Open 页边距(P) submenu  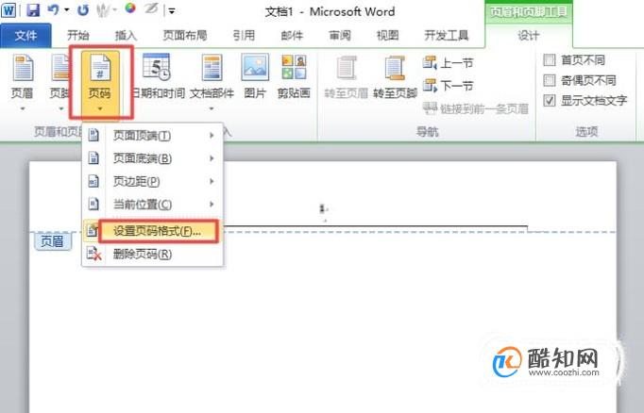152,181
